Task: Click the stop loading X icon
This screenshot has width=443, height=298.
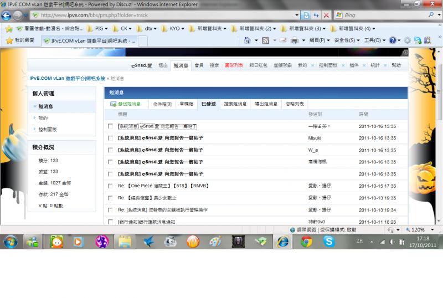Action: click(326, 16)
